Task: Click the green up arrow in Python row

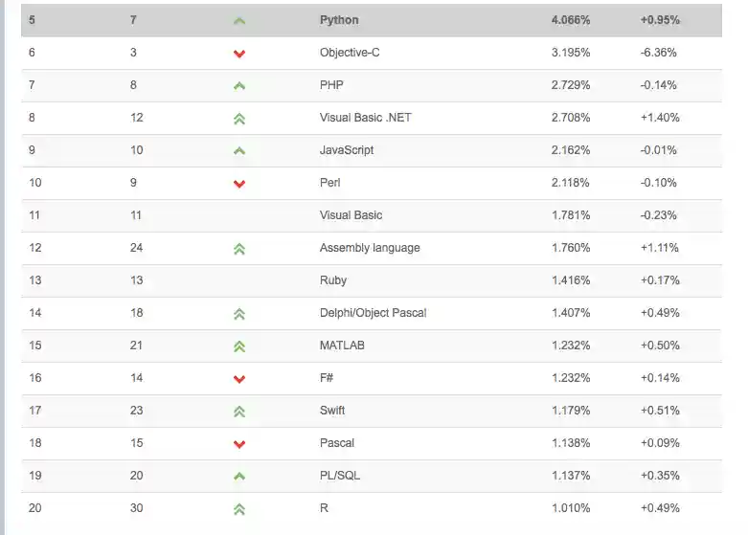Action: (x=239, y=21)
